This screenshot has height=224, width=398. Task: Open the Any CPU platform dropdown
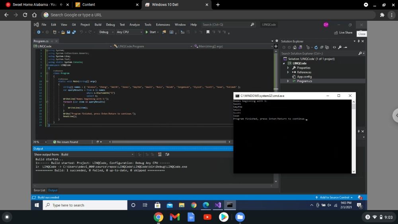(129, 32)
